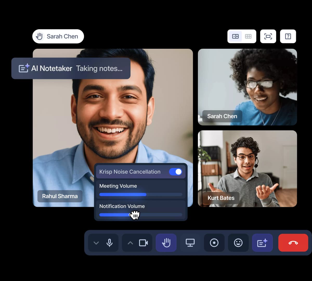Screen dimensions: 312x281
Task: Click the Notification Volume slider track
Action: click(x=156, y=215)
